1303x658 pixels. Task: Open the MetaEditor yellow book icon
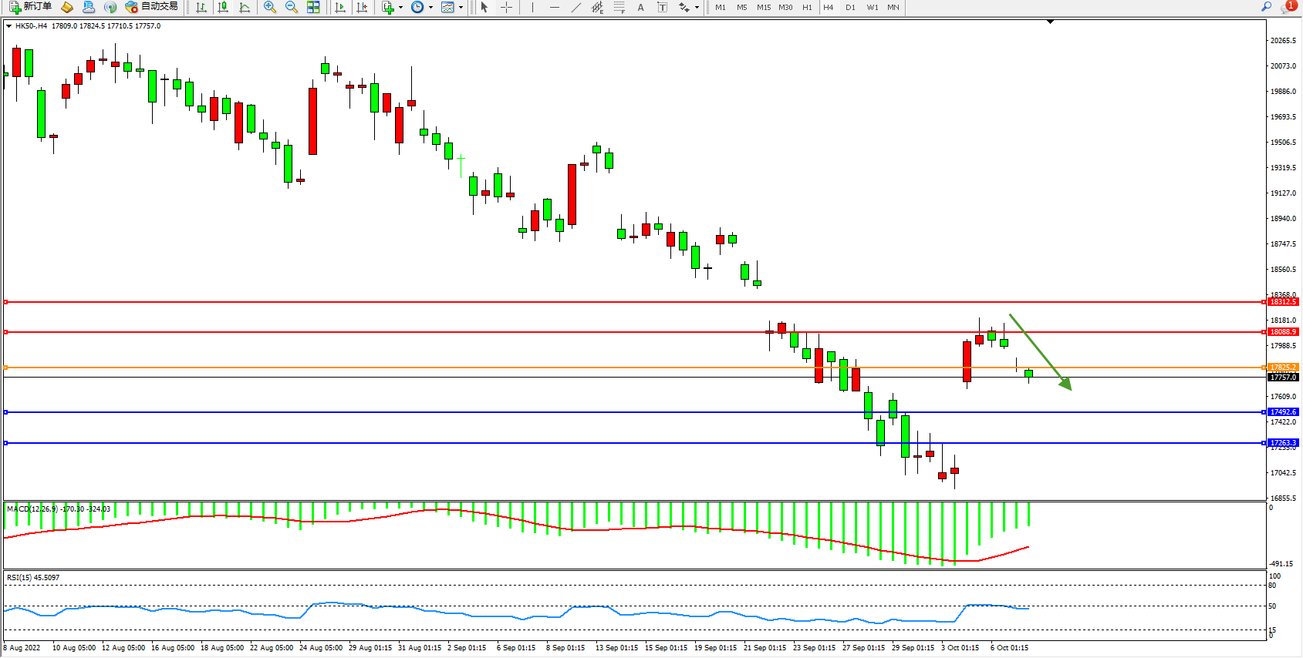tap(67, 7)
